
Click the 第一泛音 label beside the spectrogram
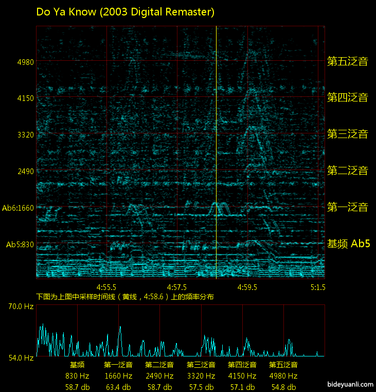[348, 208]
